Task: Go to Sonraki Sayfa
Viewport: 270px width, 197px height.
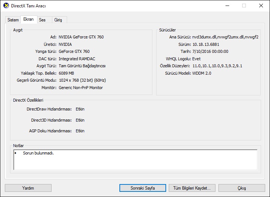Action: pyautogui.click(x=142, y=188)
